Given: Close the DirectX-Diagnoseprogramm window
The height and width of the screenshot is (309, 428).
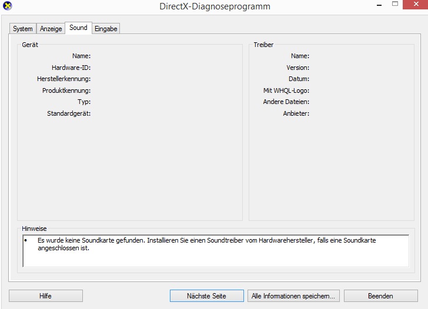Looking at the screenshot, I should point(416,4).
